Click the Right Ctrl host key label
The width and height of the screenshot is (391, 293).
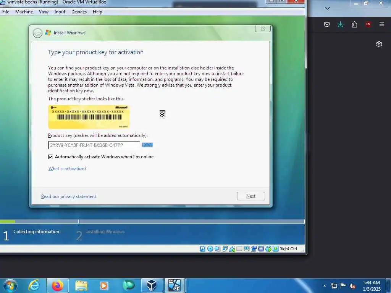(288, 249)
